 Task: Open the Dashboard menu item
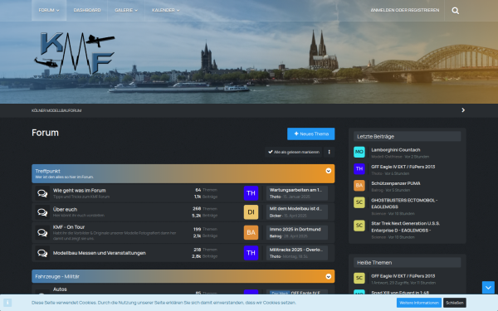[x=87, y=10]
